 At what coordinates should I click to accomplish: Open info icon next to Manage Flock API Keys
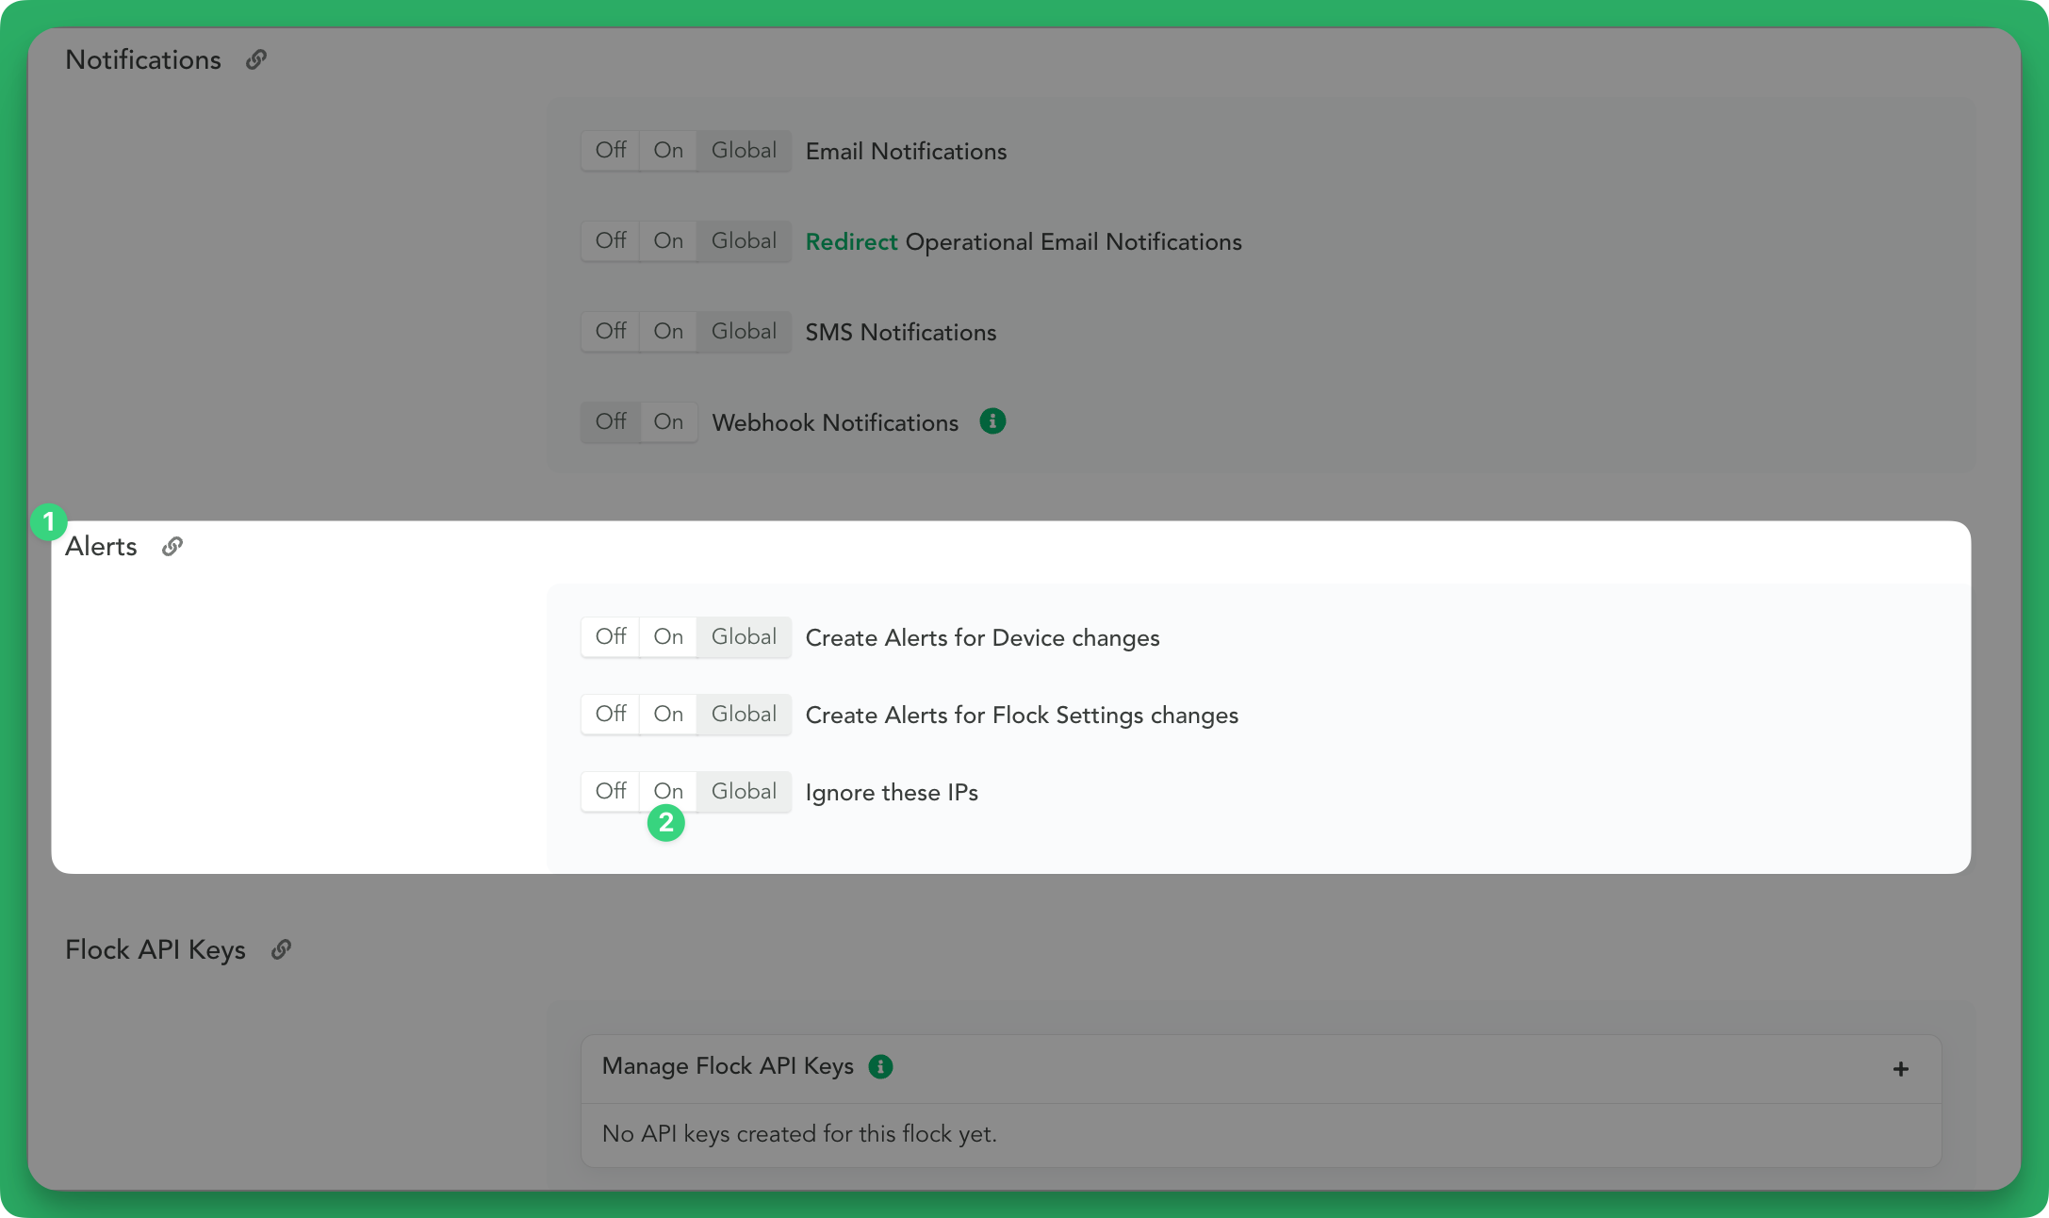[x=880, y=1066]
